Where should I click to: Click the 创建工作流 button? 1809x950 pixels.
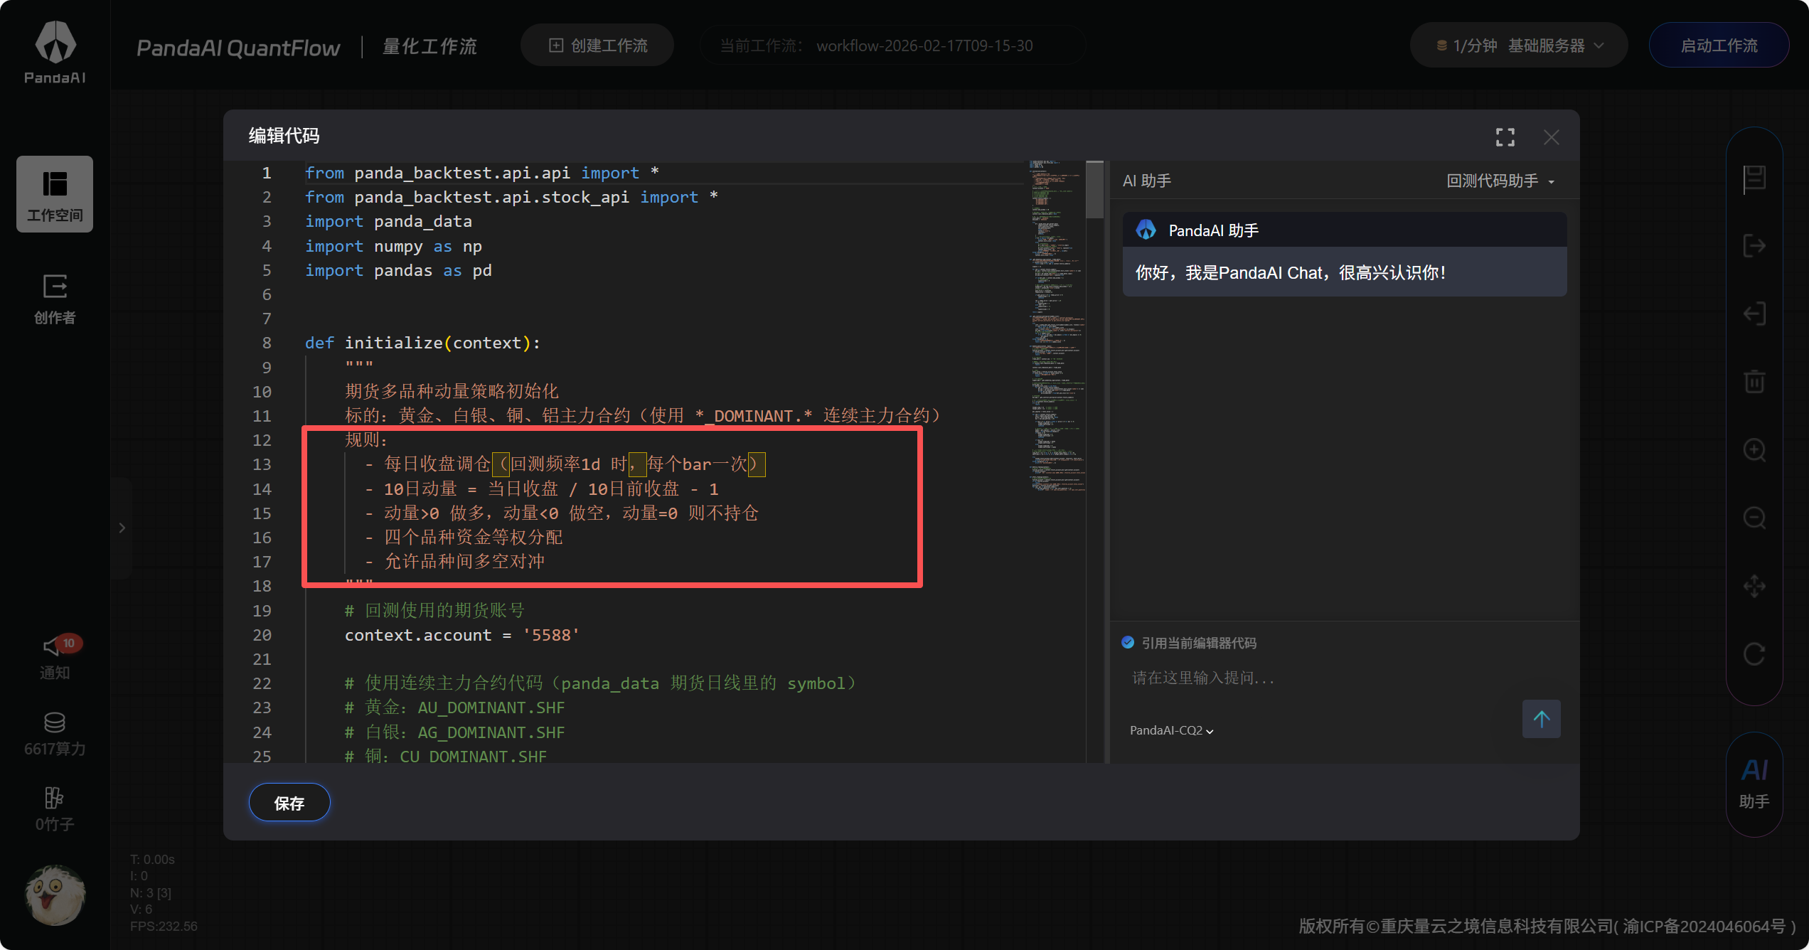[x=597, y=46]
